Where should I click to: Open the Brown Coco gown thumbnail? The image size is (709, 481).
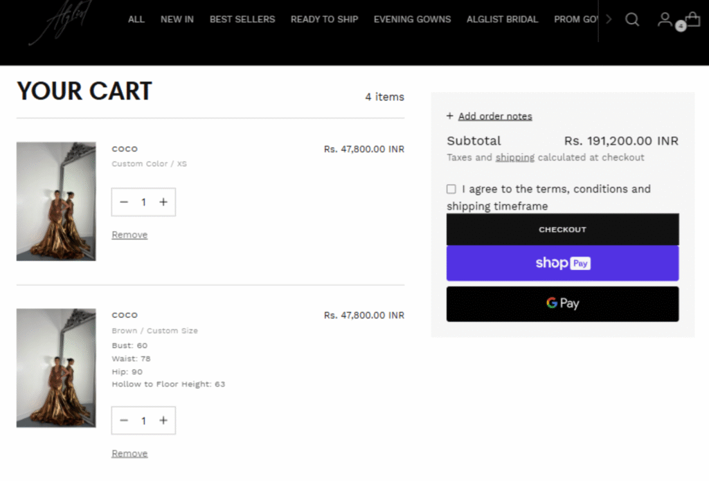pyautogui.click(x=56, y=367)
